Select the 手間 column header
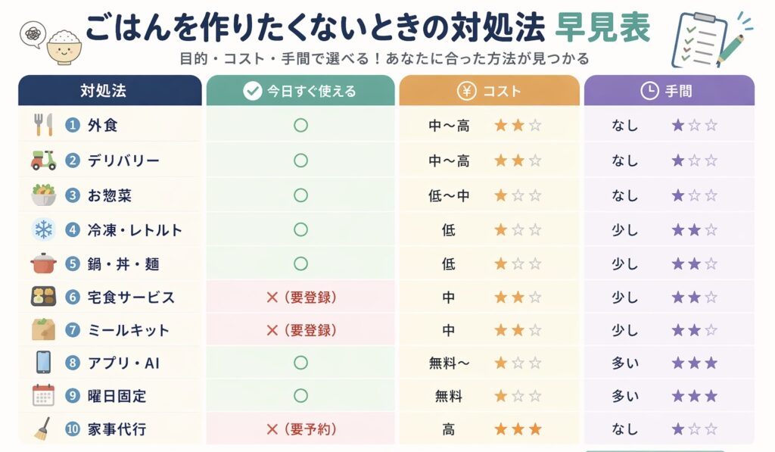The height and width of the screenshot is (452, 775). click(669, 91)
